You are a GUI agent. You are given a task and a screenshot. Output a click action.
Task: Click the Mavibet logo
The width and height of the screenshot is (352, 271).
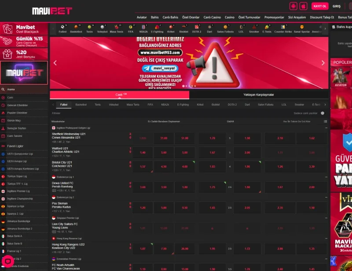tap(52, 11)
